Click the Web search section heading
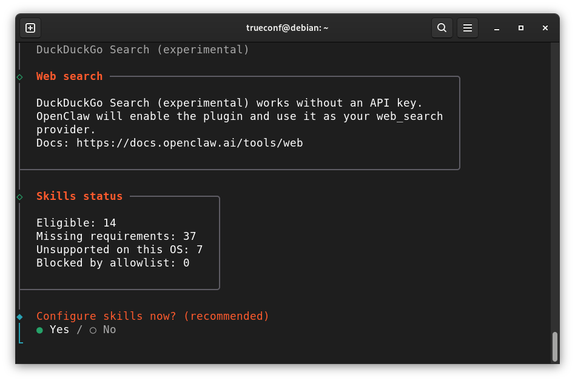Viewport: 575px width, 381px height. point(69,76)
